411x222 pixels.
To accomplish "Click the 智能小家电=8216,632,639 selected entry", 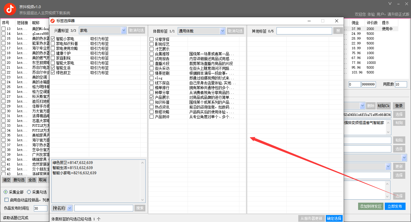I will click(75, 173).
